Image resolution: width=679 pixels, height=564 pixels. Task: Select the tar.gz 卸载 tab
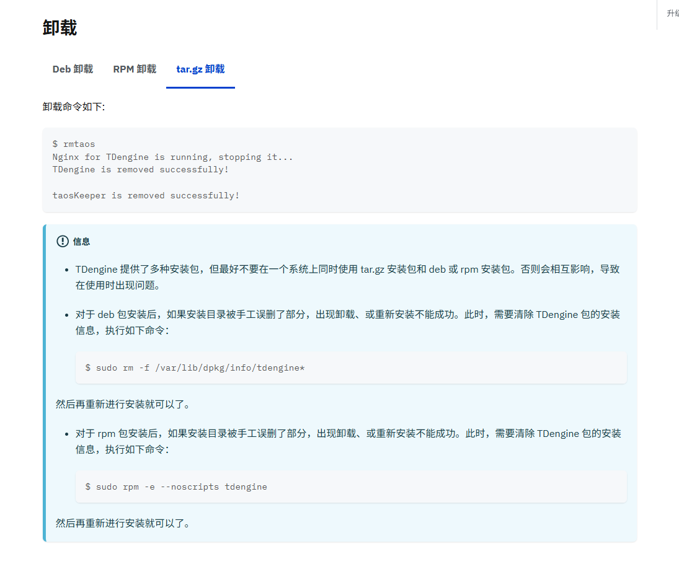point(200,69)
